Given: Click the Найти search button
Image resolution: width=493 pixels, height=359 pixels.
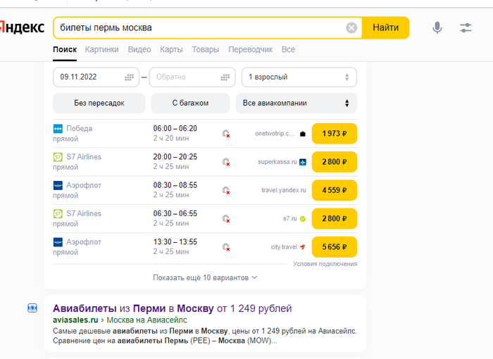Looking at the screenshot, I should pyautogui.click(x=385, y=27).
